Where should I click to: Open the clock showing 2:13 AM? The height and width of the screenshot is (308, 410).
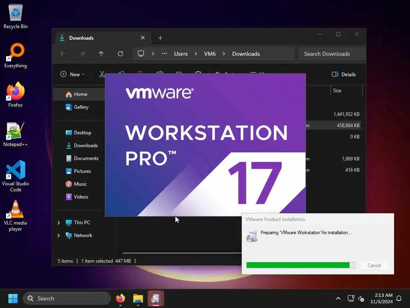click(381, 298)
